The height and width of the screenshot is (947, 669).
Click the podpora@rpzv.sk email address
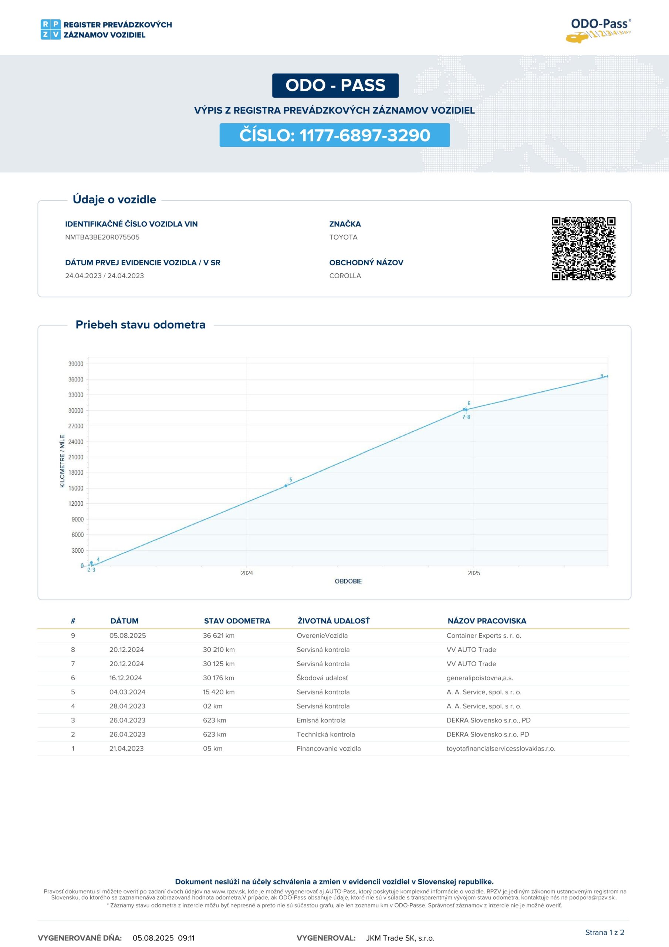[x=591, y=897]
